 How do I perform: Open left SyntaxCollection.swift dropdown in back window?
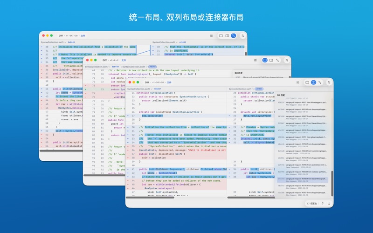pos(54,42)
